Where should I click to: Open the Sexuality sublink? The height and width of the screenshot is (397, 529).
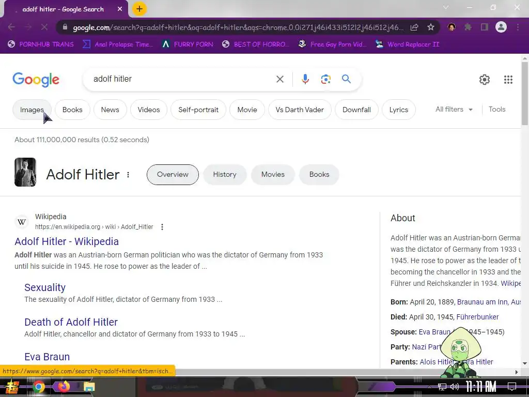click(45, 287)
